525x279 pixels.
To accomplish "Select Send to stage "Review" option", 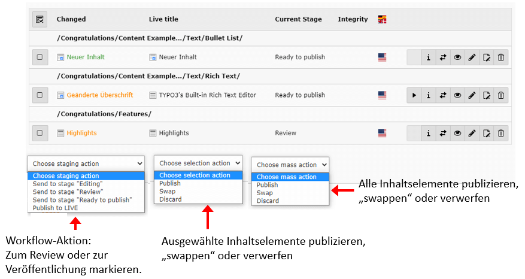I will pos(67,192).
